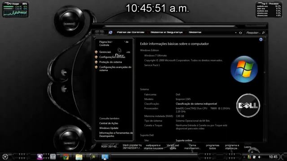Click the Service Pack 1 text
The image size is (287, 161).
[152, 65]
